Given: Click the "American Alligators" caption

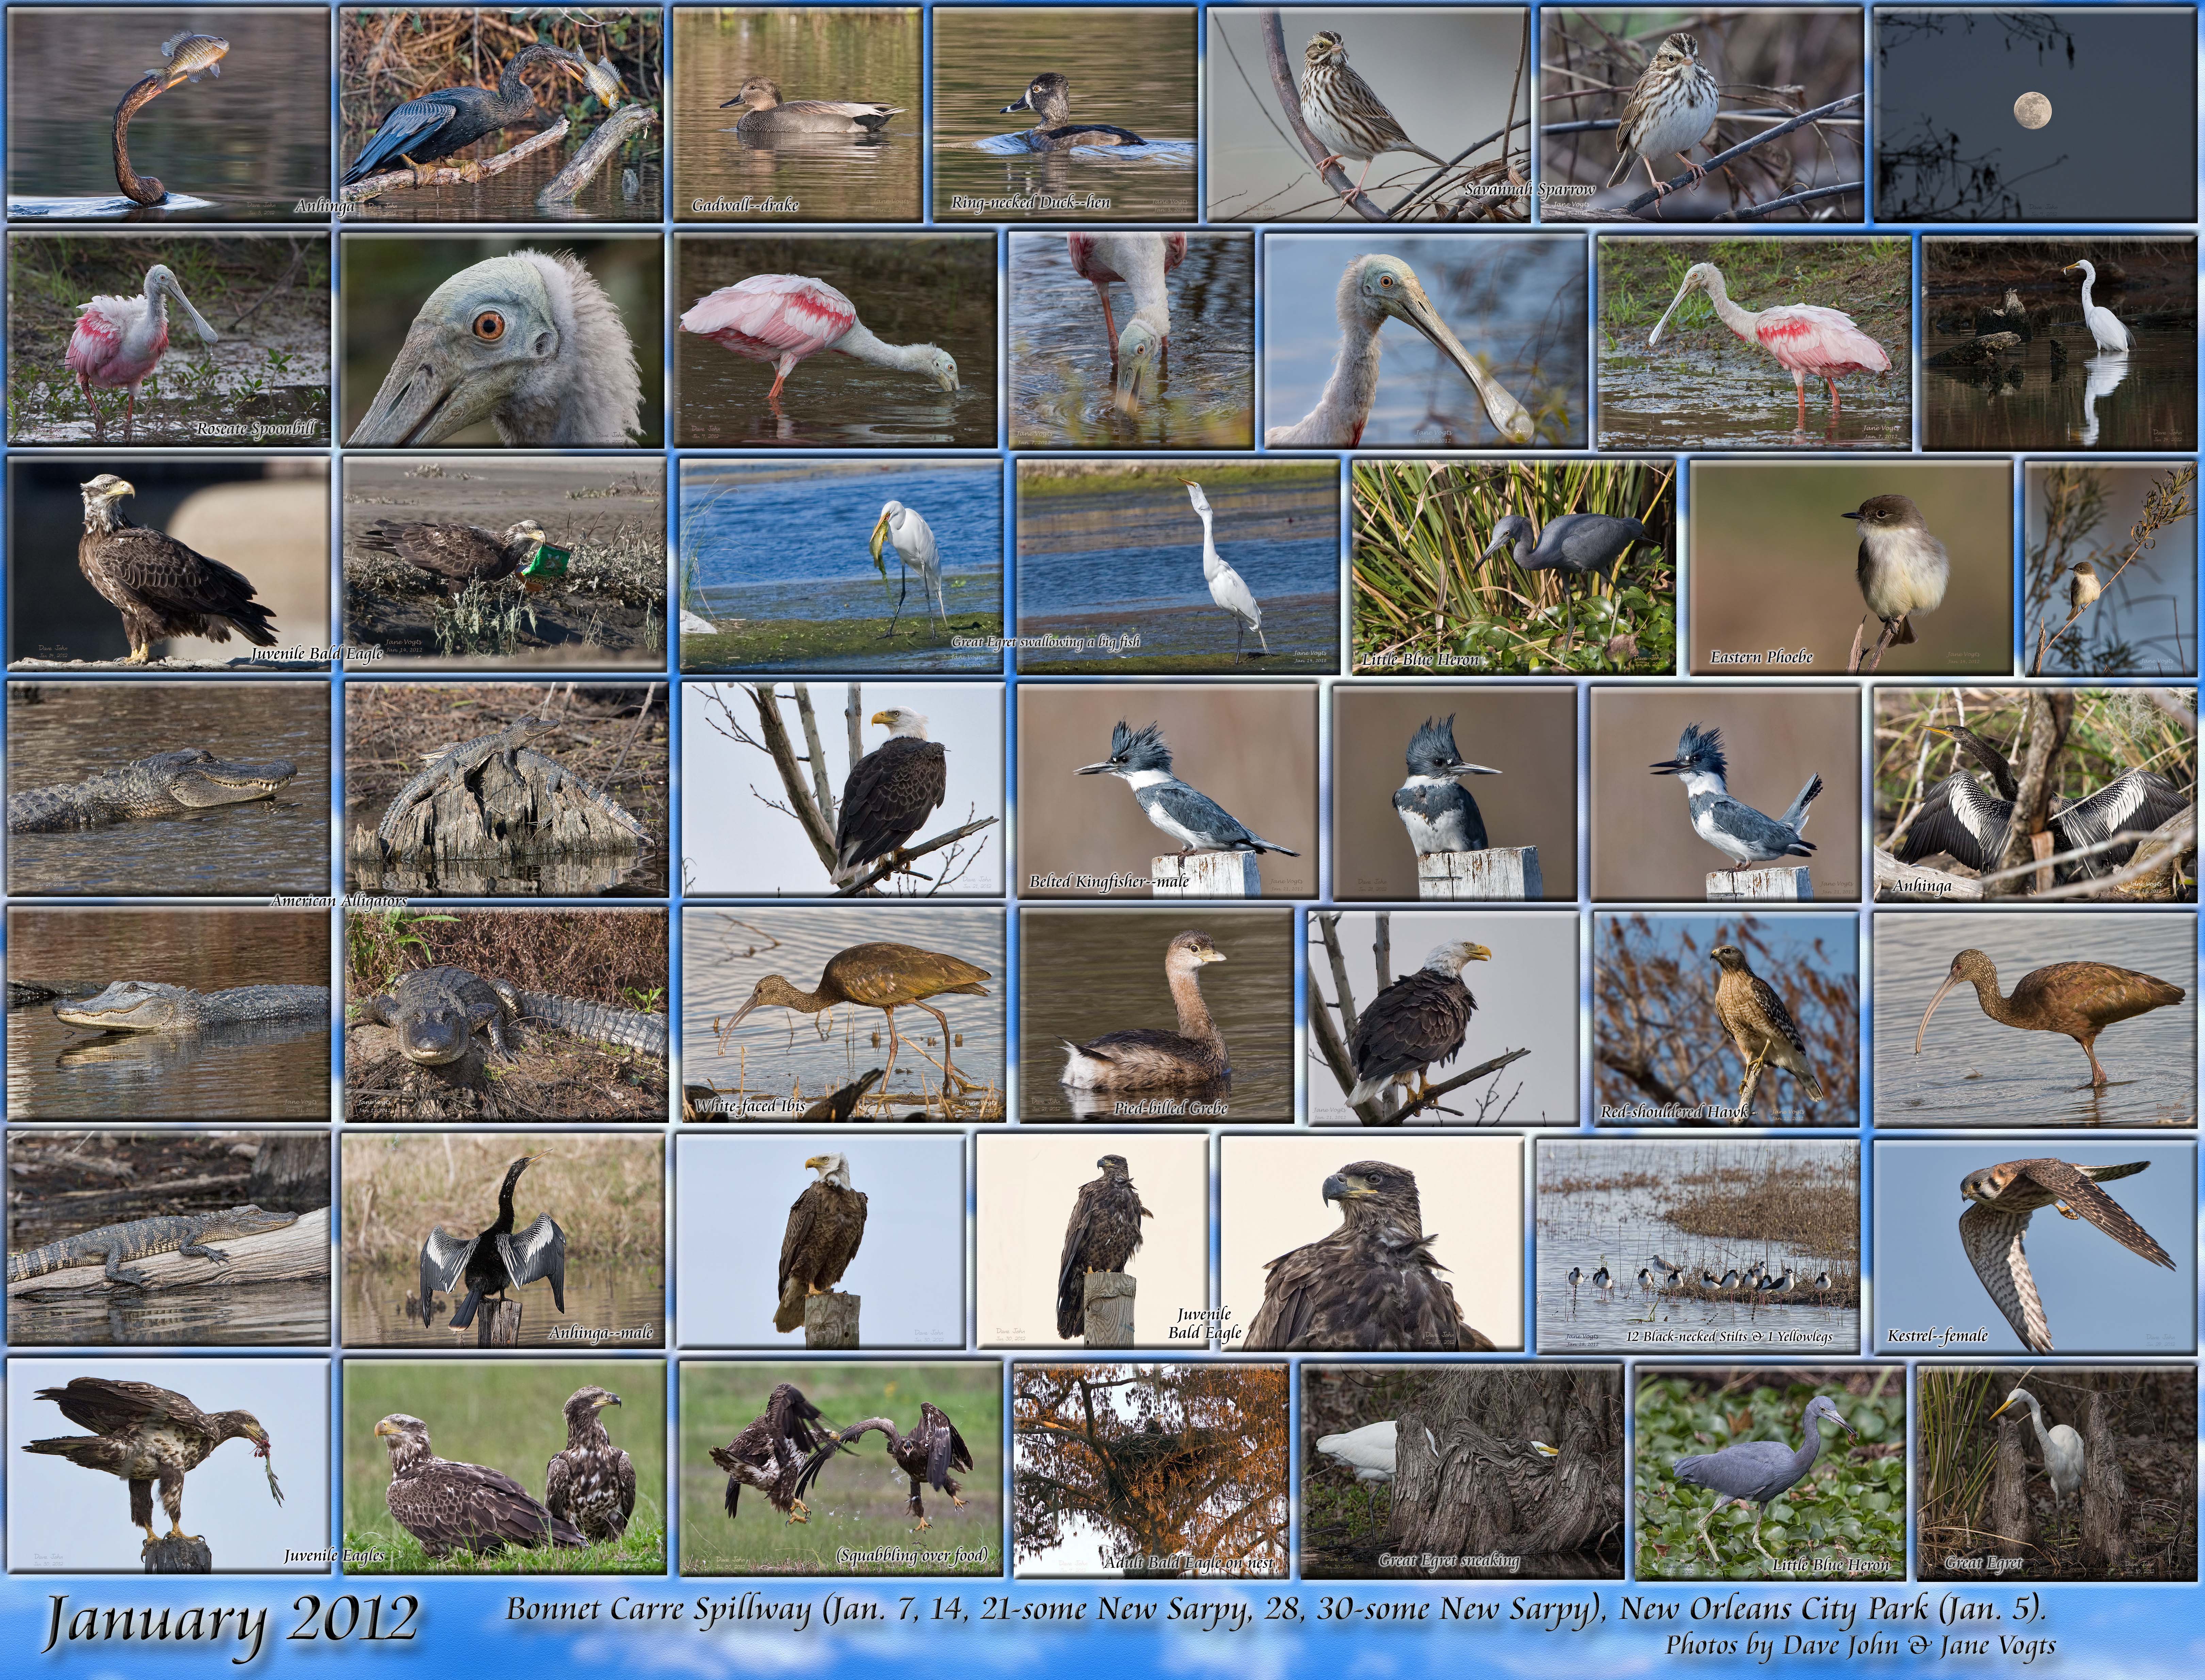Looking at the screenshot, I should coord(339,901).
